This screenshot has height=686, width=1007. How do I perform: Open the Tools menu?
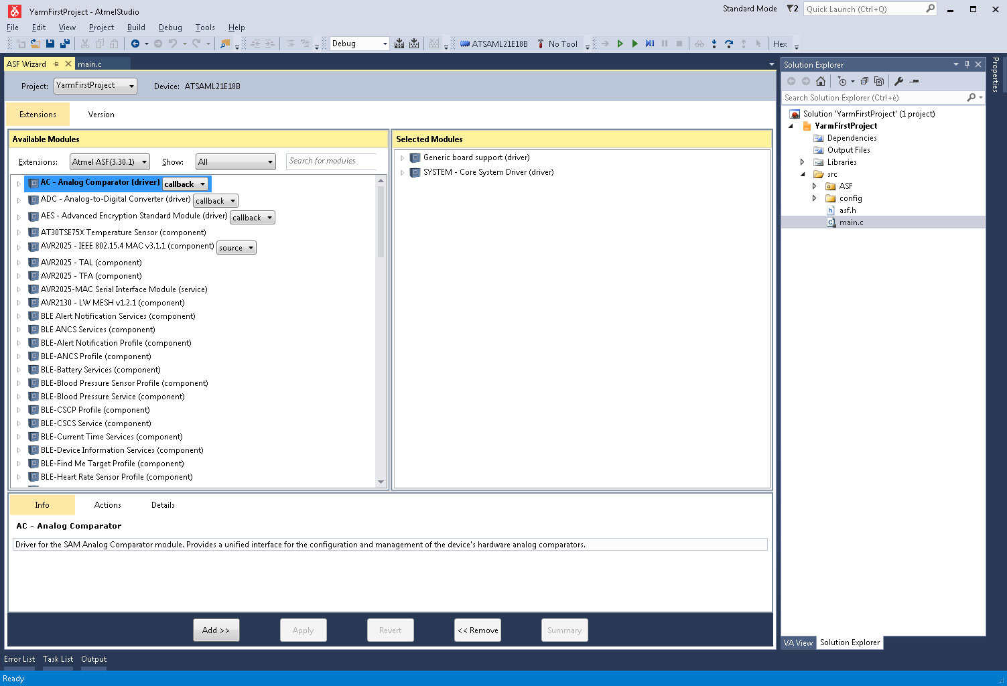click(x=205, y=27)
